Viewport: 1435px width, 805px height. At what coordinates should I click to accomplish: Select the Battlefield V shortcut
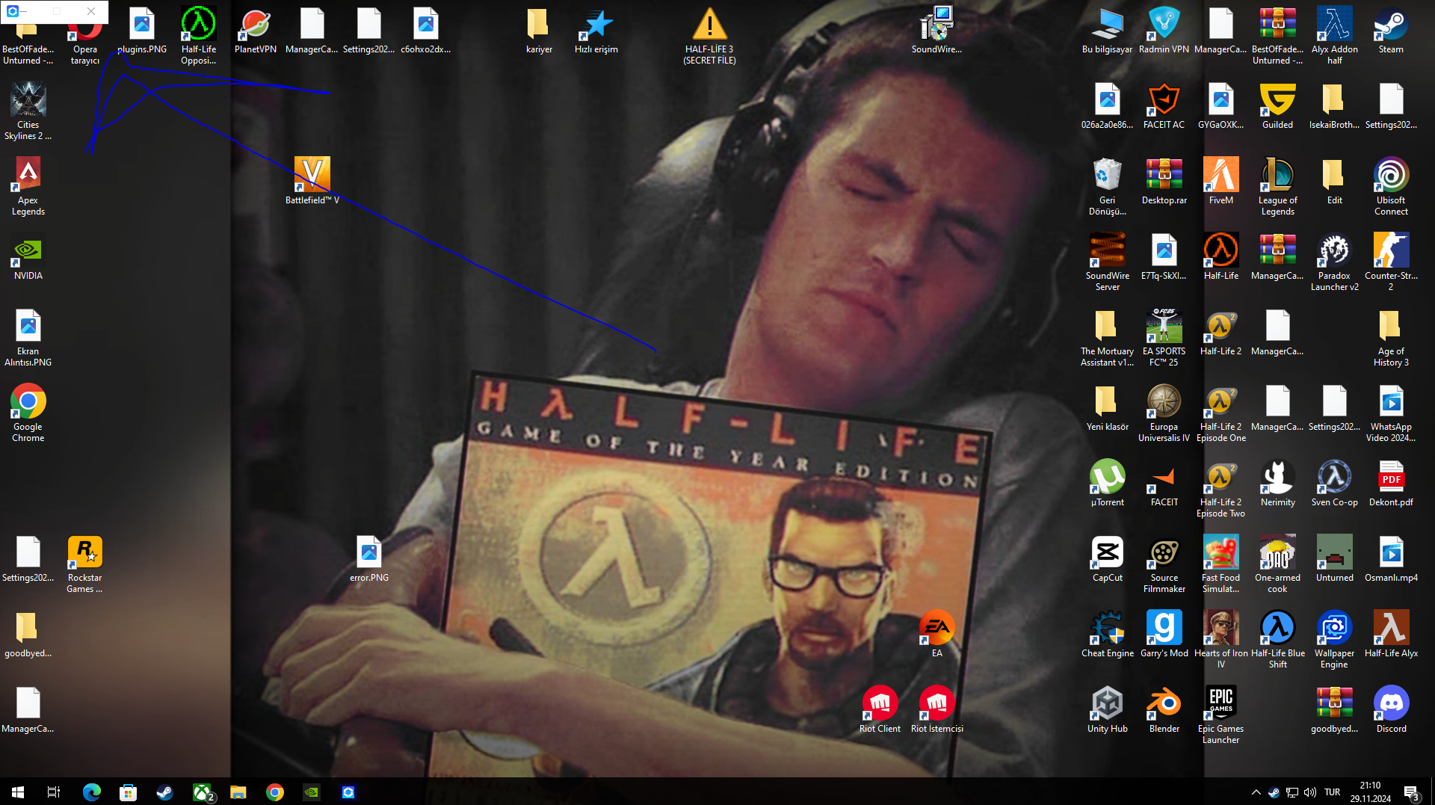(312, 182)
